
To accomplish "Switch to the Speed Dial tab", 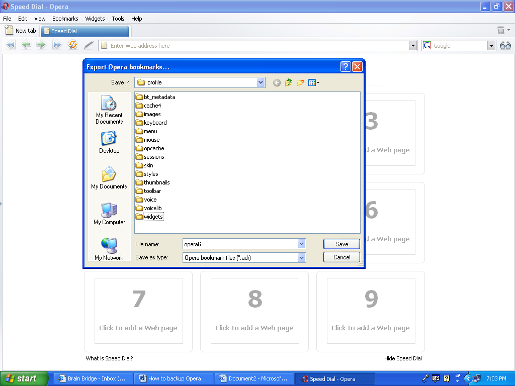I will click(x=85, y=31).
